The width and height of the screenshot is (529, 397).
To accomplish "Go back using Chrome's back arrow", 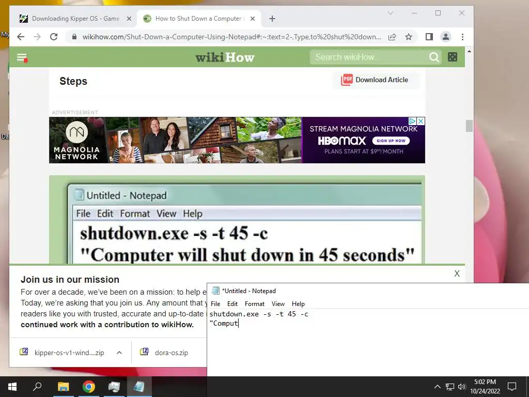I will 21,37.
